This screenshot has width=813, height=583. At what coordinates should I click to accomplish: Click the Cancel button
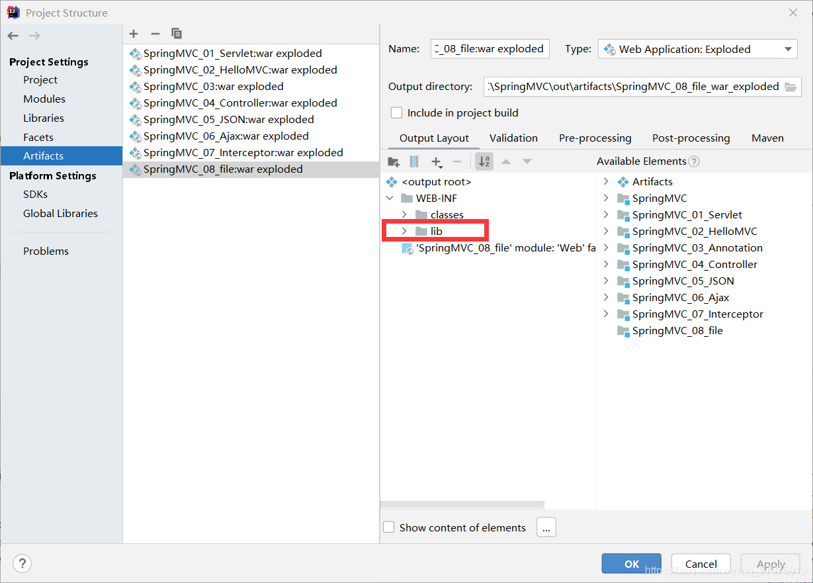(701, 564)
